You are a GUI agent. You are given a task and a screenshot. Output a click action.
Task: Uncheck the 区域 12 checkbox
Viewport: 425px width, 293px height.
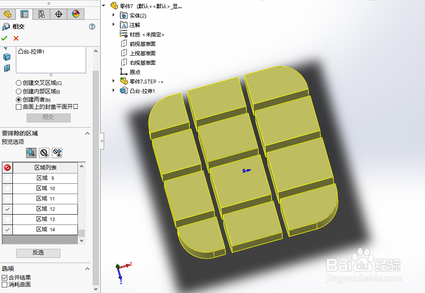click(x=6, y=209)
